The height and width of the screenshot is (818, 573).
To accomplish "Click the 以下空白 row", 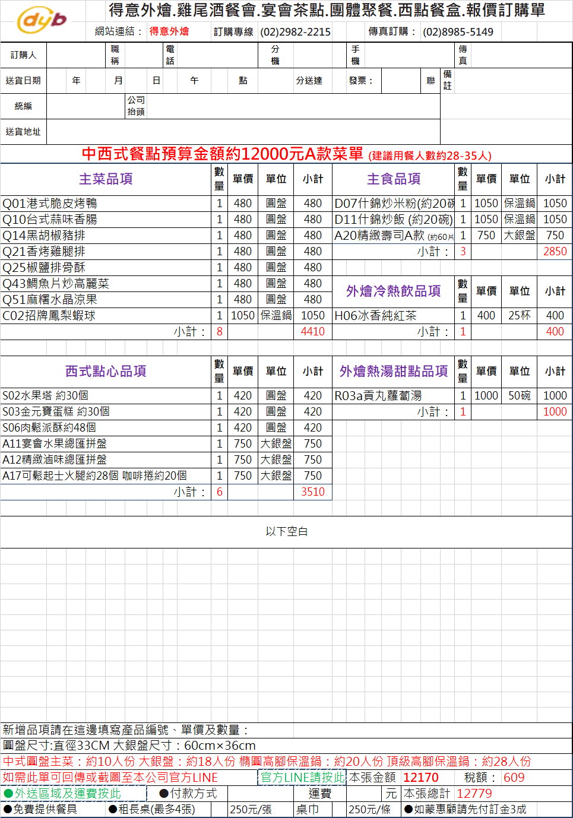I will click(286, 532).
